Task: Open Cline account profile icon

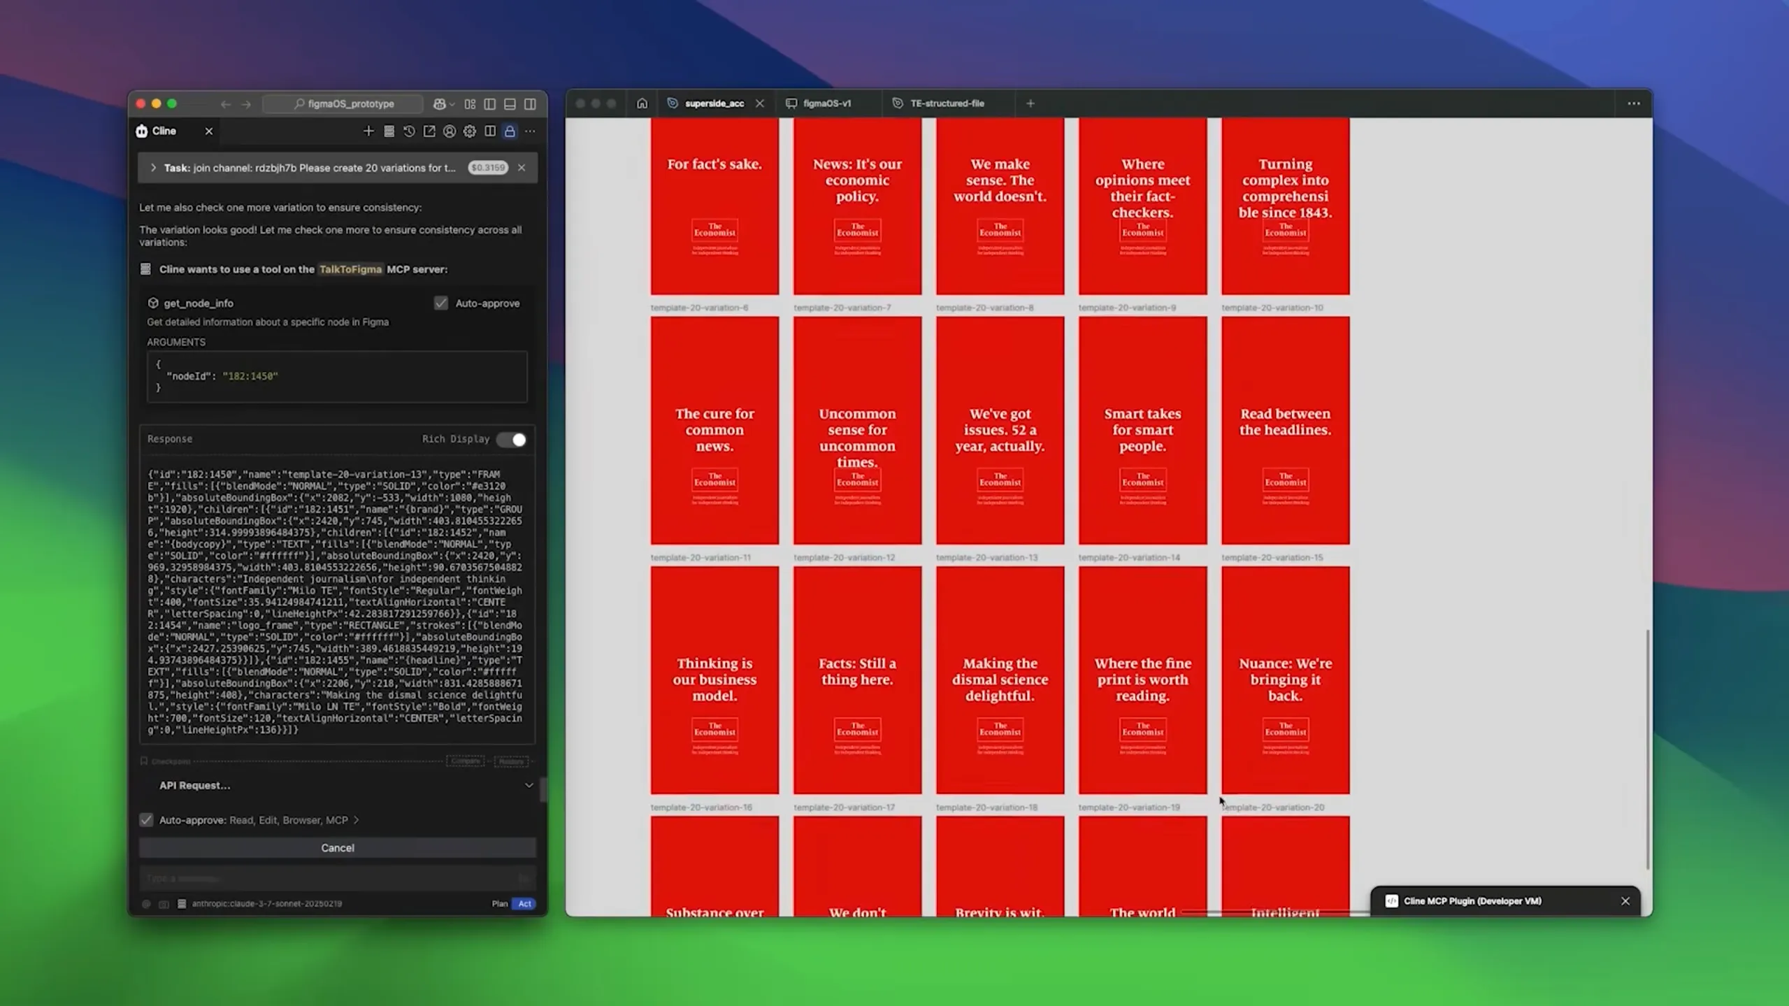Action: (450, 131)
